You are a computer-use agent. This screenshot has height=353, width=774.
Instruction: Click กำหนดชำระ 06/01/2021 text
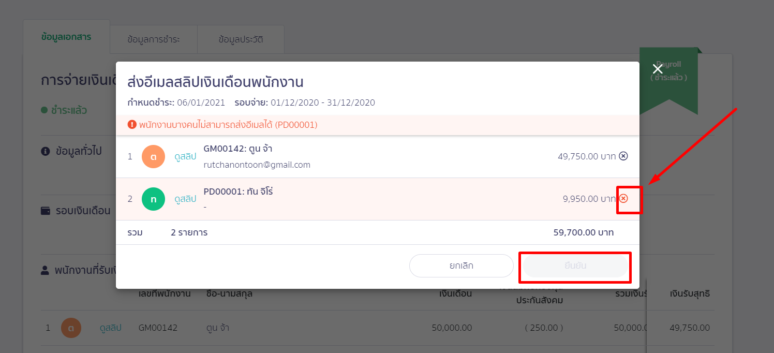click(176, 102)
